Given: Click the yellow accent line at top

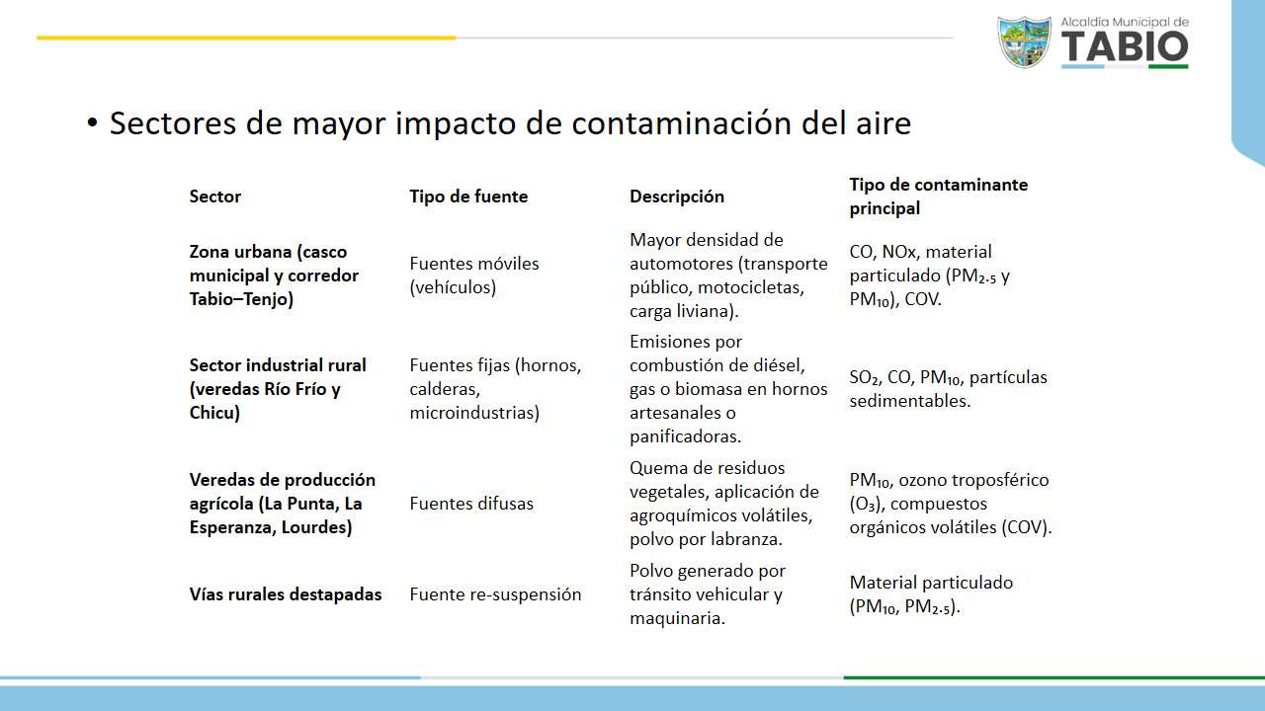Looking at the screenshot, I should pyautogui.click(x=246, y=38).
